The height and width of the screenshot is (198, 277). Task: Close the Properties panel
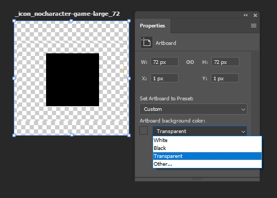coord(255,15)
